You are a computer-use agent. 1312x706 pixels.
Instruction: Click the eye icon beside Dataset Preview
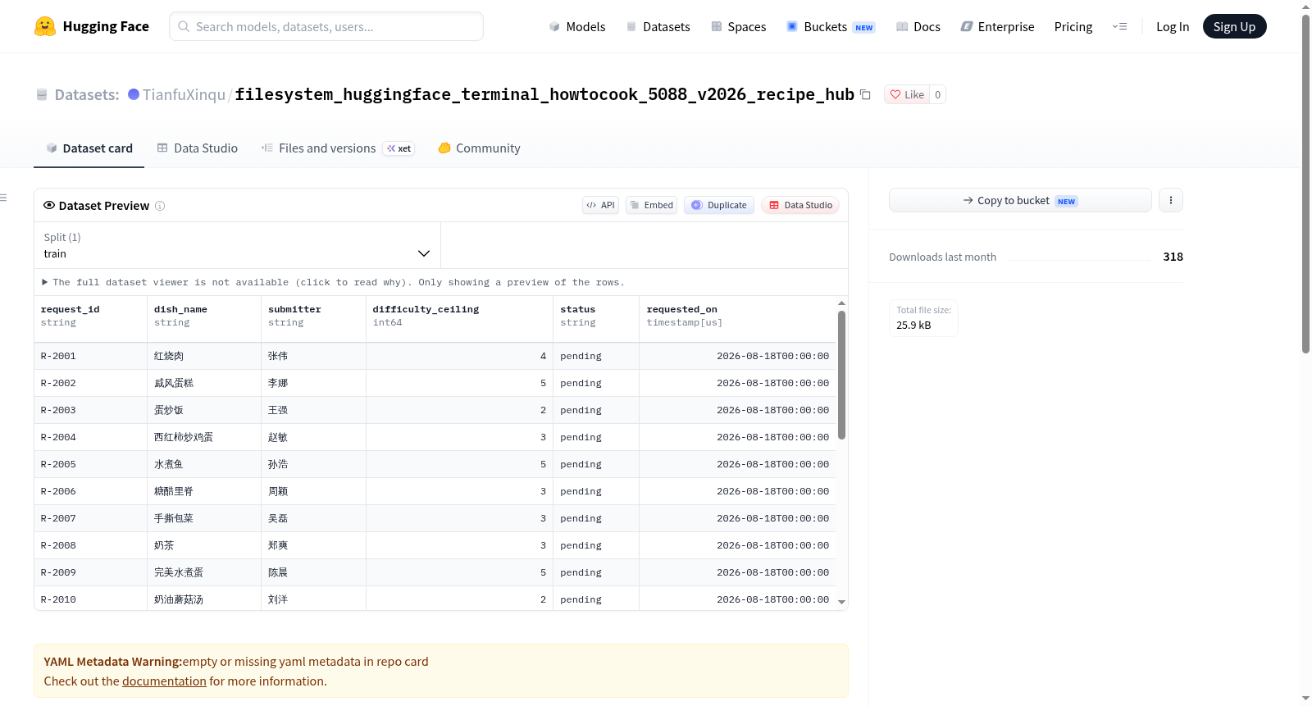pyautogui.click(x=49, y=205)
